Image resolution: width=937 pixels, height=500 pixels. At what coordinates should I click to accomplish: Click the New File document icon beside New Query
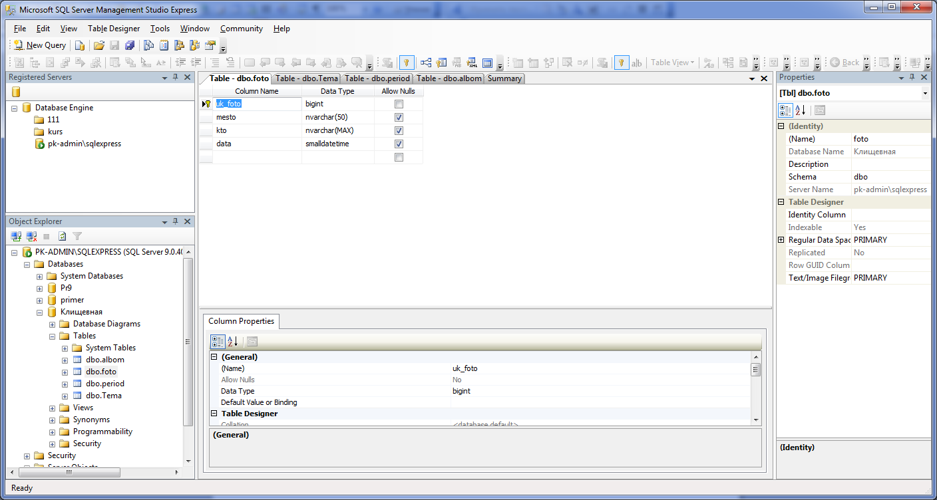point(79,45)
